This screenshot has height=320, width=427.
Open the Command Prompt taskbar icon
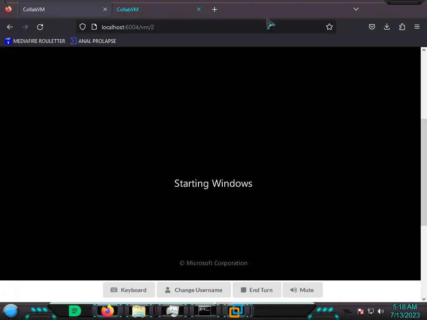coord(204,311)
